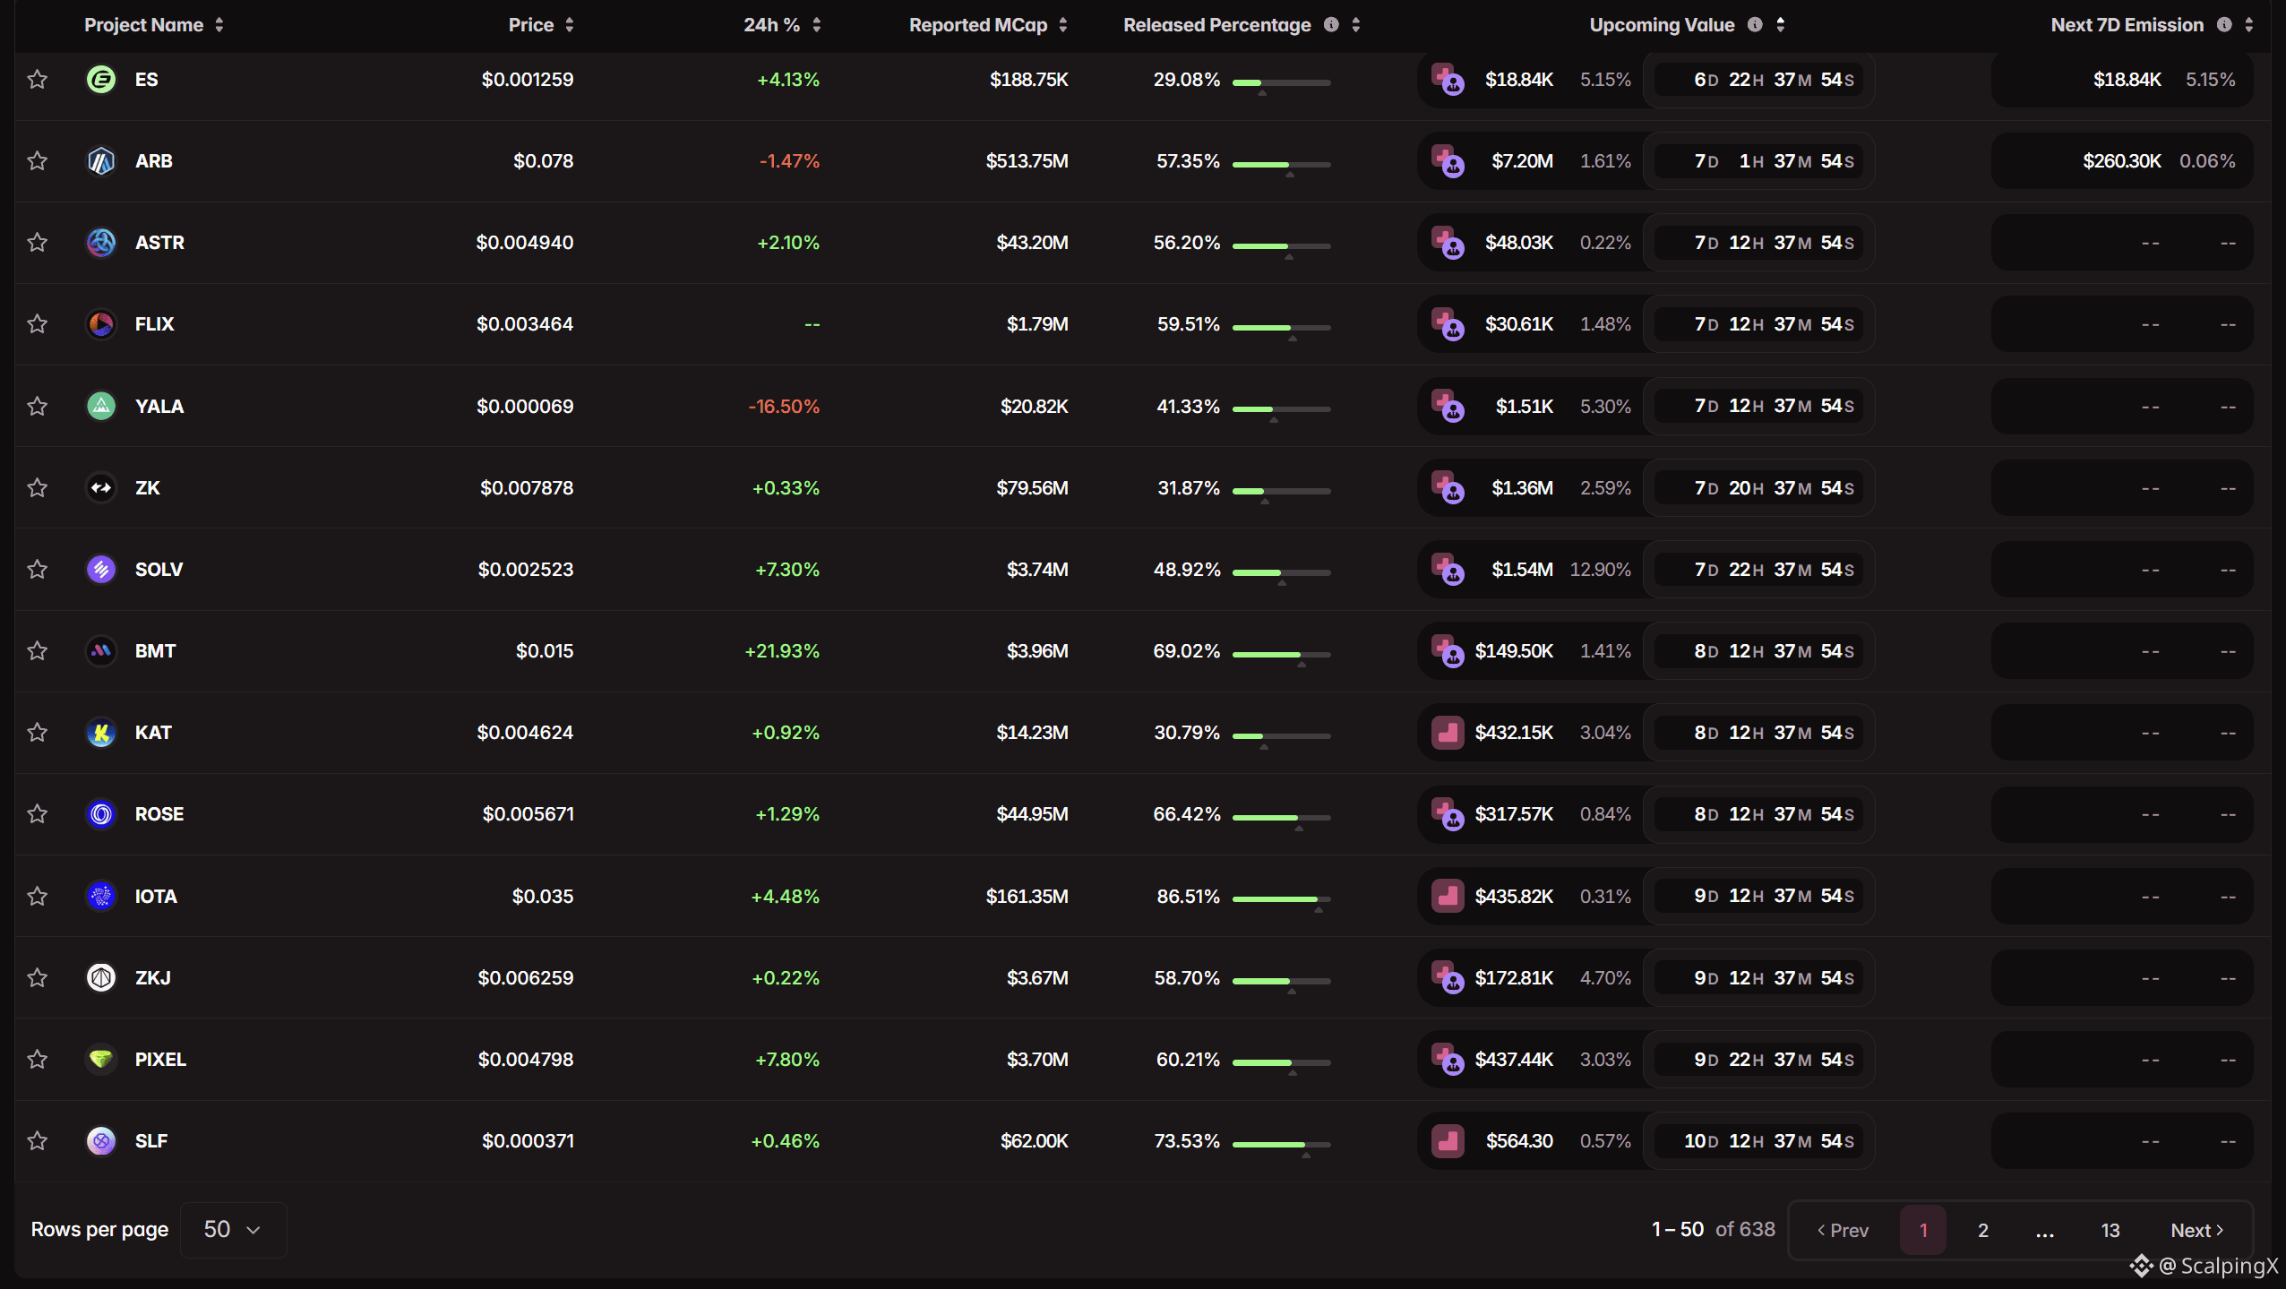Click the BMT +21.93% change value
This screenshot has width=2286, height=1289.
coord(782,651)
